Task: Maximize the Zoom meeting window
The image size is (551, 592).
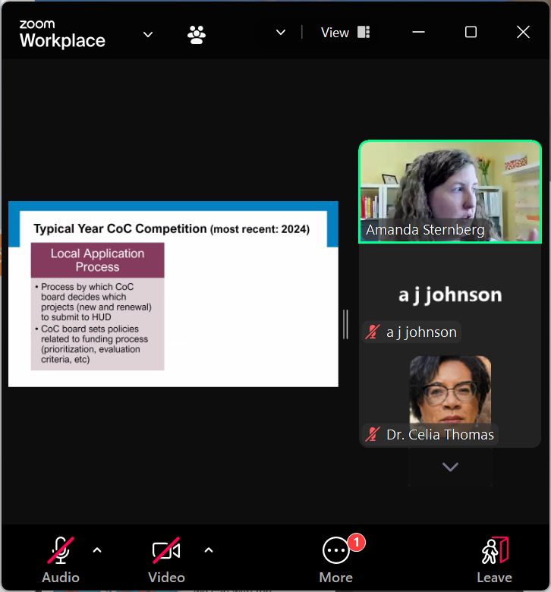Action: point(471,32)
